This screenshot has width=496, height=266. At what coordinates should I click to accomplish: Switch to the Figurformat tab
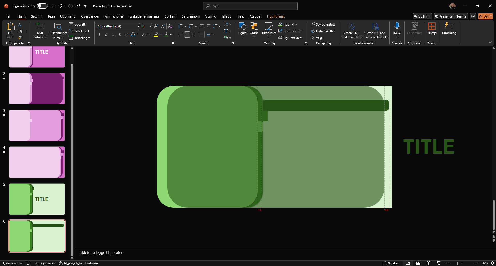(276, 16)
